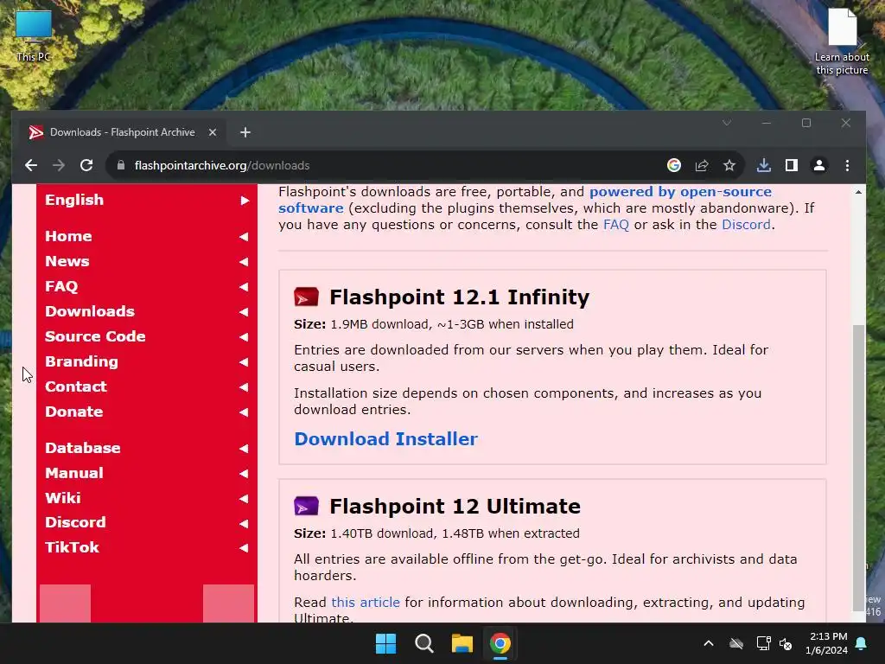
Task: Click the OneDrive cloud tray icon
Action: [x=736, y=643]
